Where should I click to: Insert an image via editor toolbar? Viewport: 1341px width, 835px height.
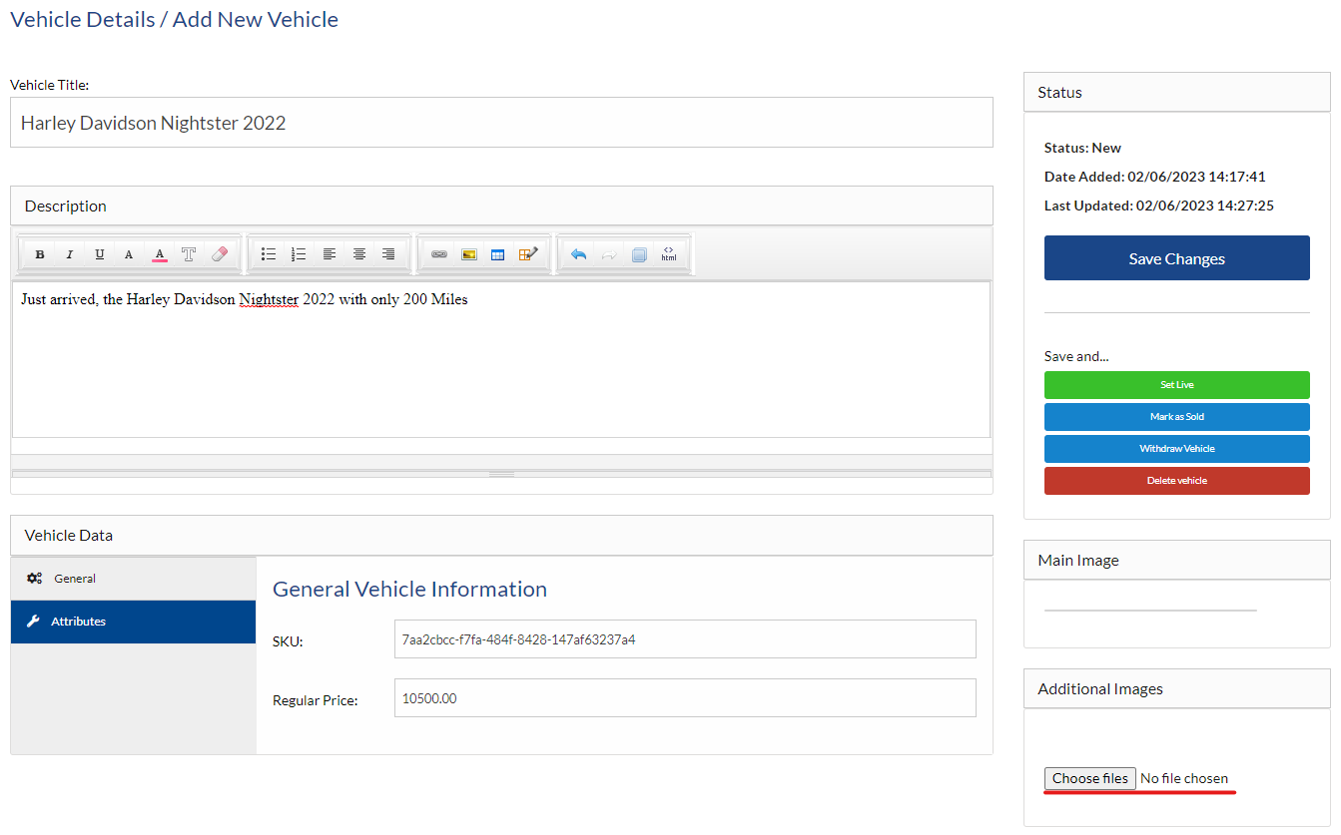tap(468, 254)
